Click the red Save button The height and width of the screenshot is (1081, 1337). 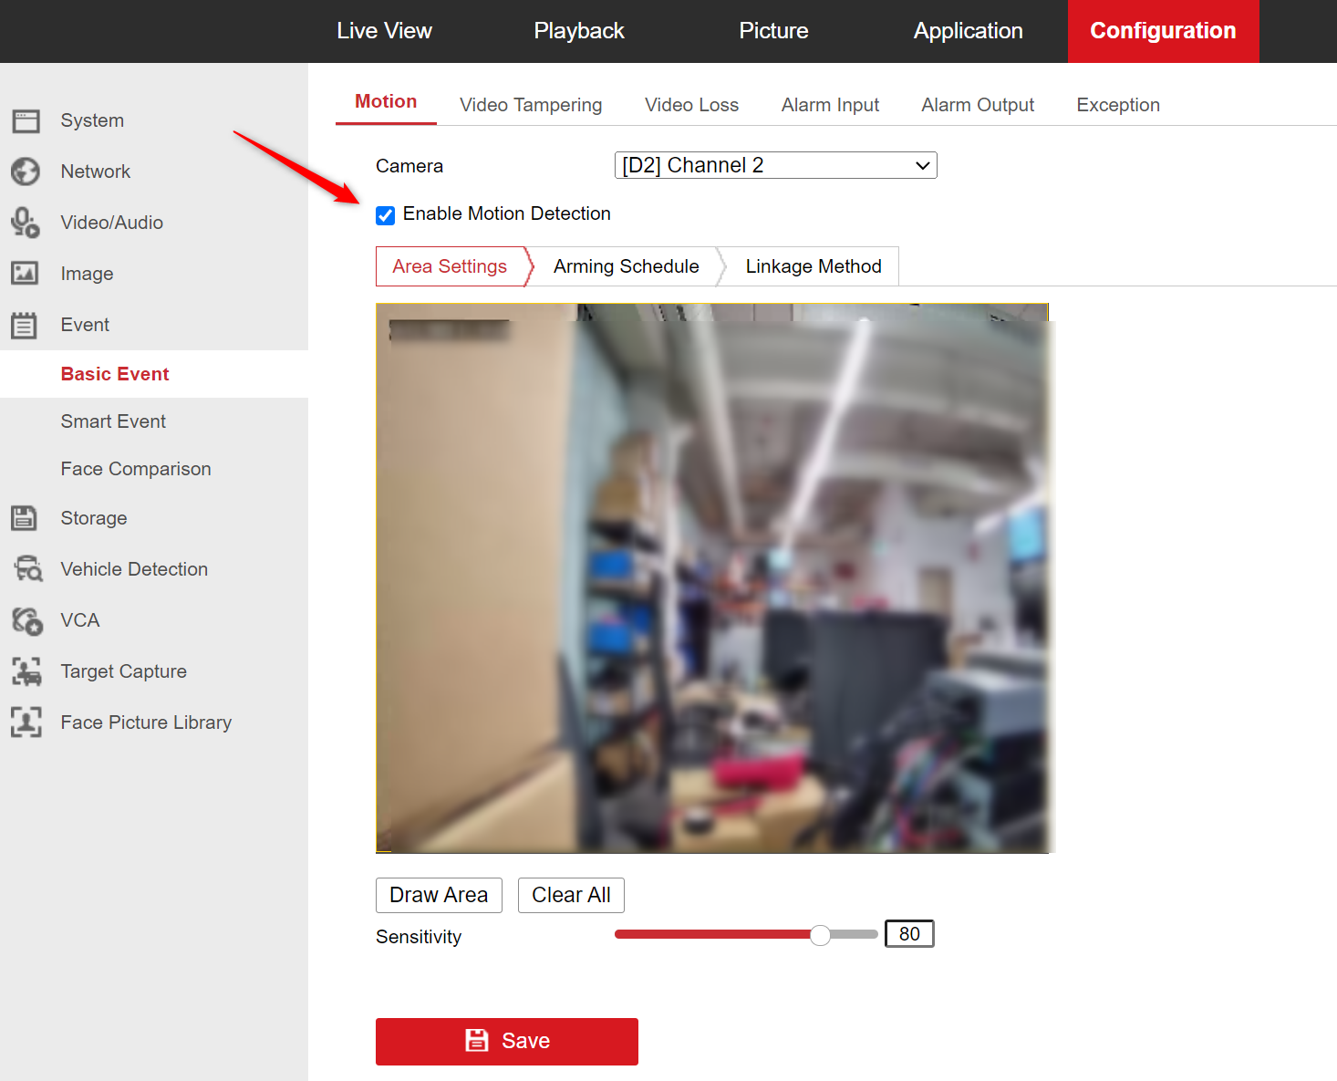507,1042
